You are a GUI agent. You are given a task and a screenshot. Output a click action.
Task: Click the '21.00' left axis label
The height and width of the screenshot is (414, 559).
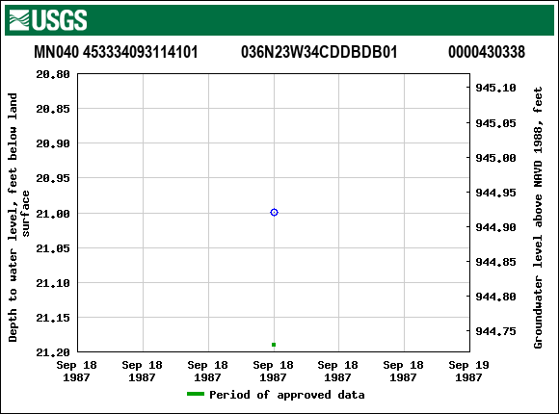coord(53,214)
